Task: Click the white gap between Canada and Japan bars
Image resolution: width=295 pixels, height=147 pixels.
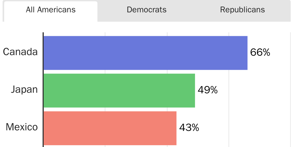Action: pos(144,72)
